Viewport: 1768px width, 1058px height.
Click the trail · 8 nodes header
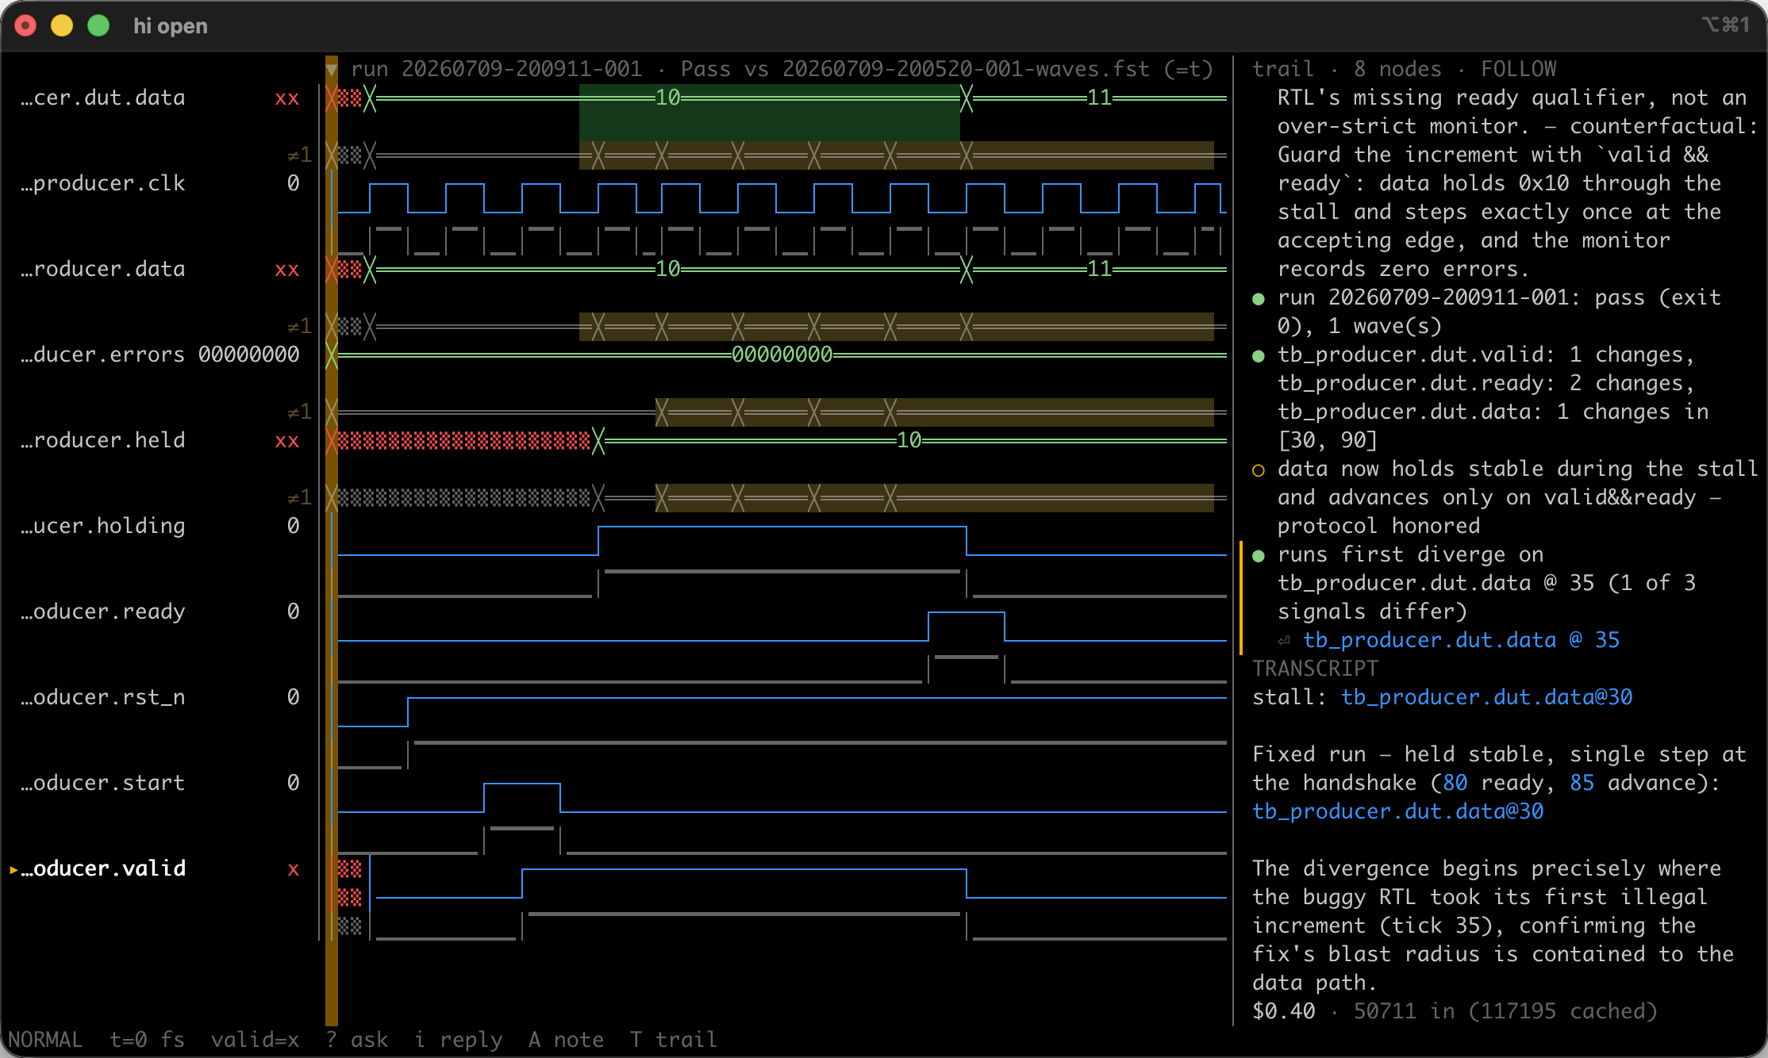tap(1347, 70)
